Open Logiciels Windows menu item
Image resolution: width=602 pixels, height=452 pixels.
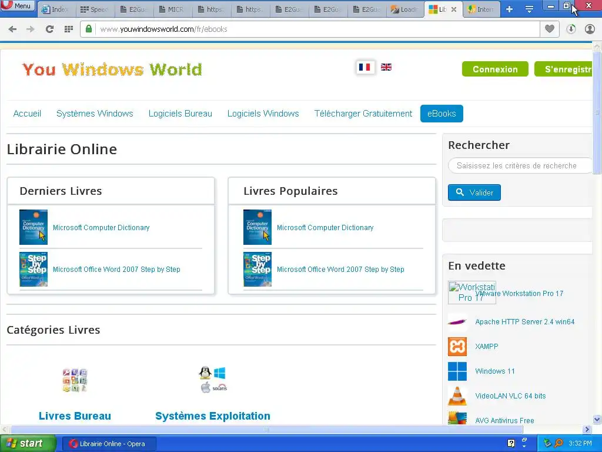263,114
